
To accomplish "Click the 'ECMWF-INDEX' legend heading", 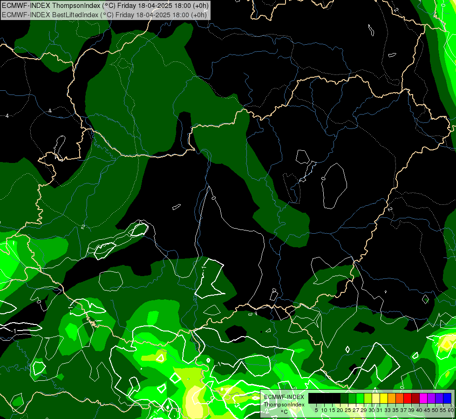I will point(284,397).
